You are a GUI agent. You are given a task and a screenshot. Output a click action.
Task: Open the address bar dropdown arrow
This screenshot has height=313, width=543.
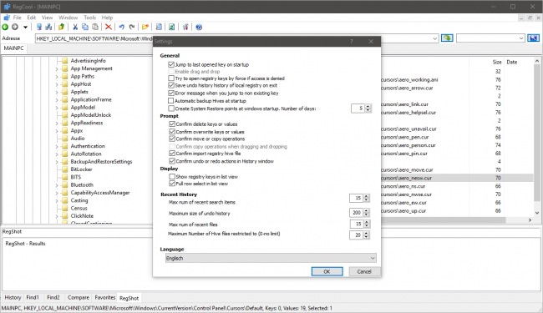tap(434, 38)
